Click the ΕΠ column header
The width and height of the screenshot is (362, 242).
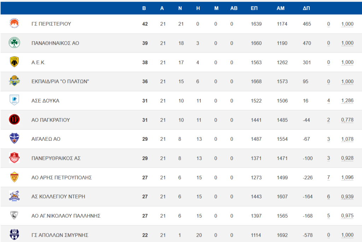coord(254,8)
